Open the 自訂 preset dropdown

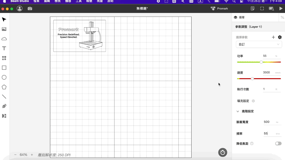259,44
